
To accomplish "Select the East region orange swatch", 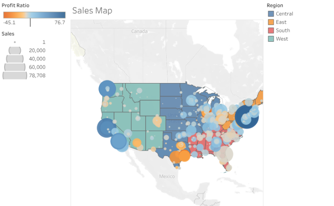I will [271, 22].
